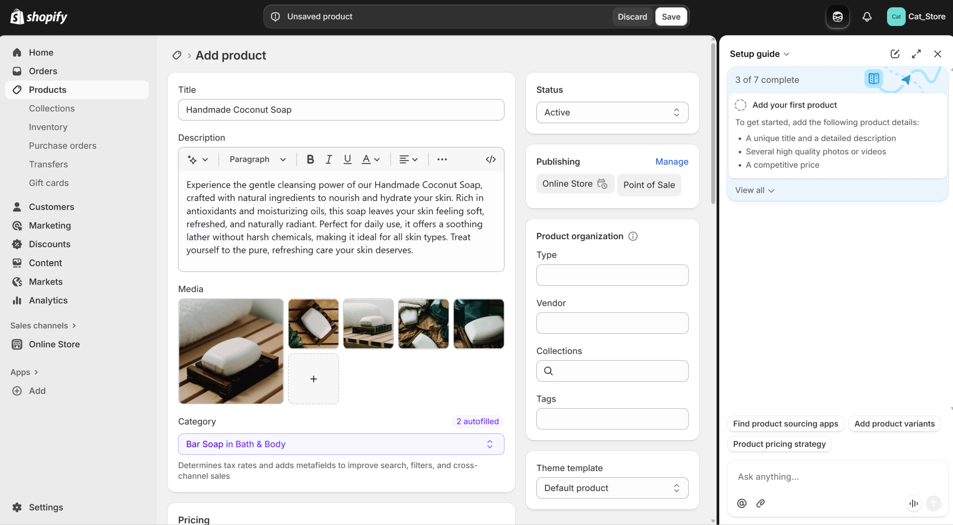
Task: Expand the View all setup steps
Action: click(x=755, y=190)
